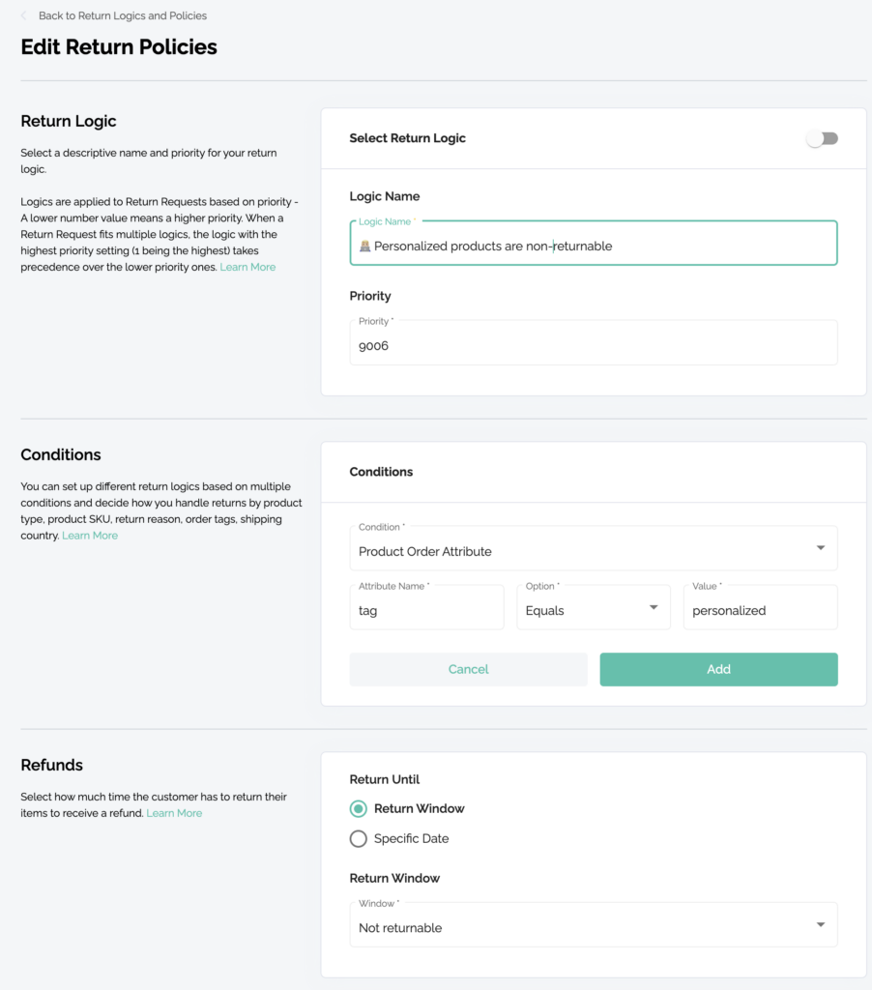
Task: Open Learn More link in Return Logic
Action: [247, 267]
